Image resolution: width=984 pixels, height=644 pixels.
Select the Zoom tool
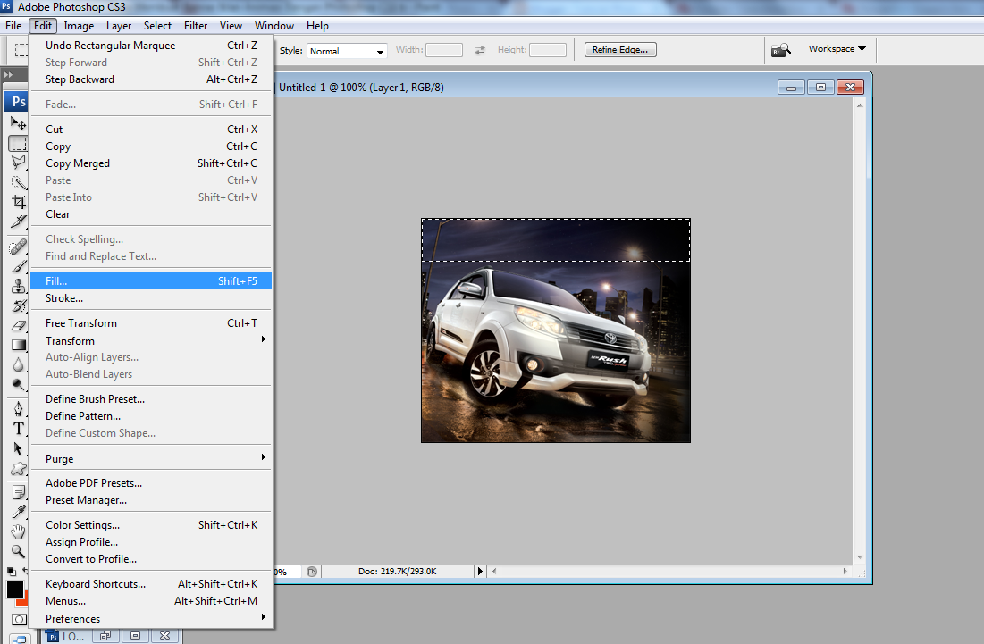(18, 551)
